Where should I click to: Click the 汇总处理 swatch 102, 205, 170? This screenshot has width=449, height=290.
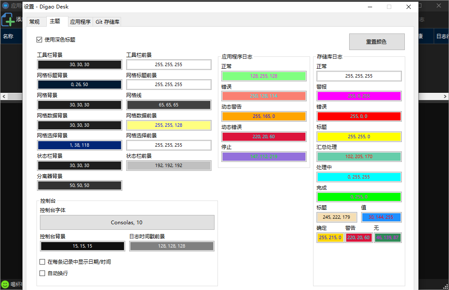click(x=359, y=156)
